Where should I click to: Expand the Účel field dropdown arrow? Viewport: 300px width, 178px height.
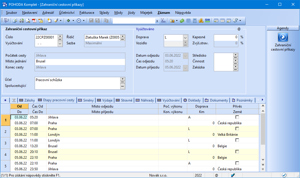(x=123, y=79)
